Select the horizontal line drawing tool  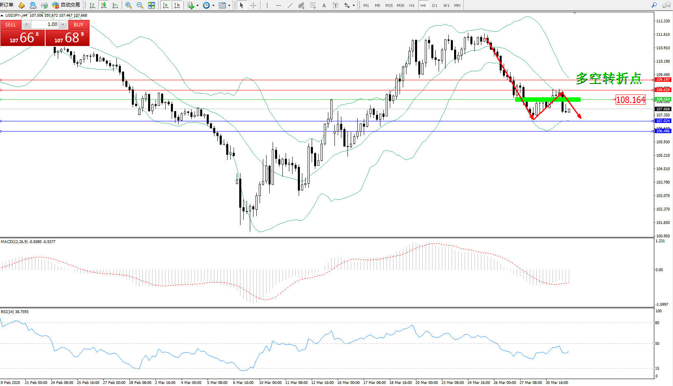coord(278,5)
